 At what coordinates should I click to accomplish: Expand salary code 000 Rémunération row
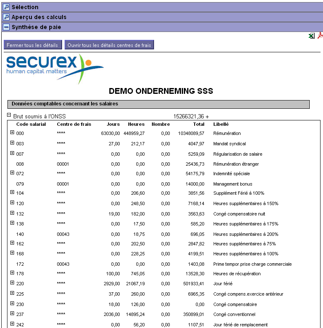pos(12,132)
